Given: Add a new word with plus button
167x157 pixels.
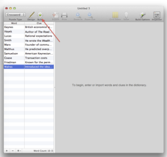Looking at the screenshot, I should pyautogui.click(x=7, y=151).
